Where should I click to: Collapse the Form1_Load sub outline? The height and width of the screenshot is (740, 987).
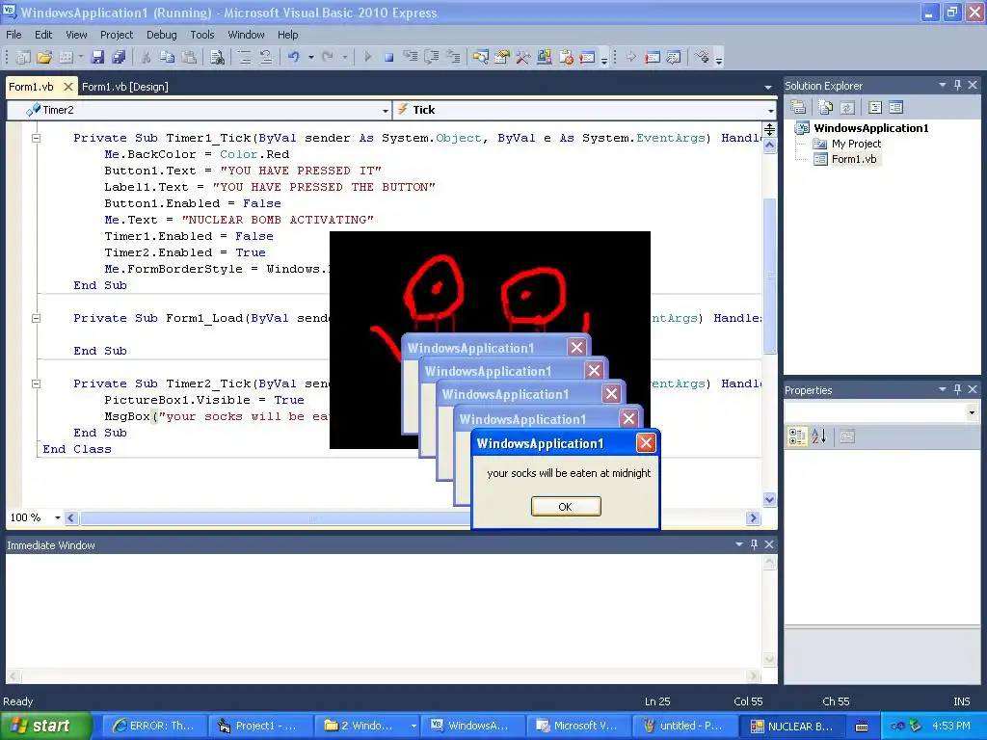pyautogui.click(x=36, y=318)
